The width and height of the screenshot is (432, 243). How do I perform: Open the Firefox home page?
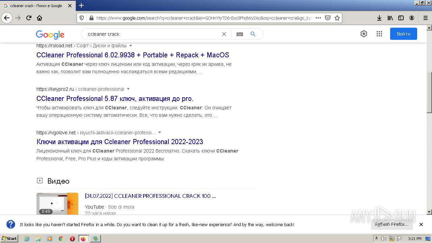(39, 18)
